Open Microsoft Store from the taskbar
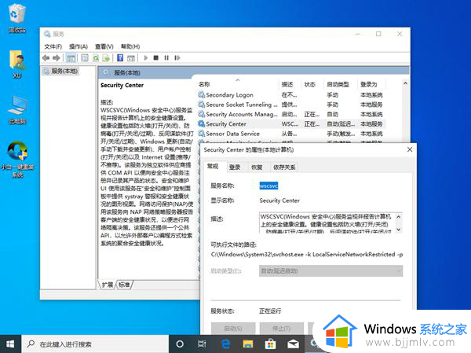471x353 pixels. 270,344
